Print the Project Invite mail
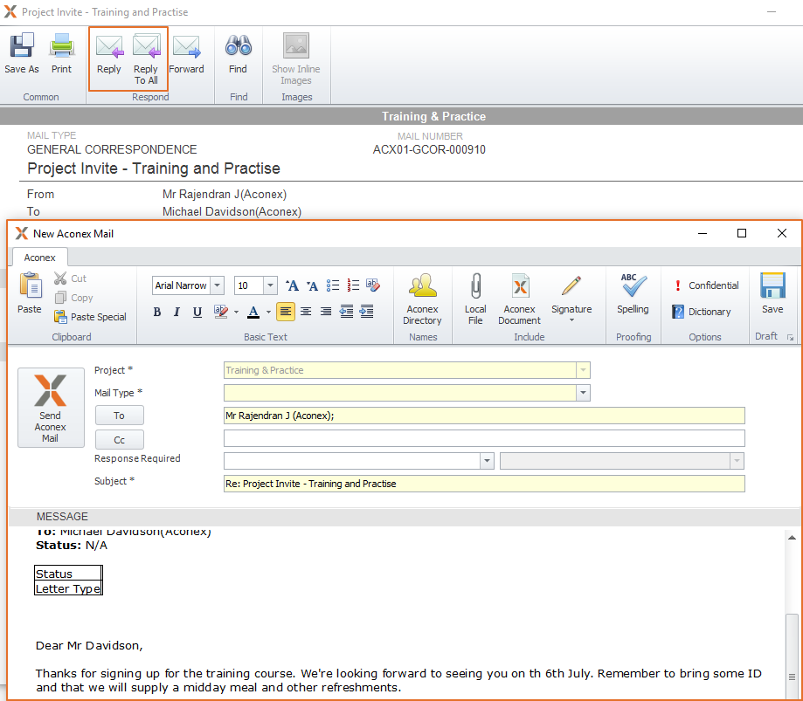 (x=61, y=53)
